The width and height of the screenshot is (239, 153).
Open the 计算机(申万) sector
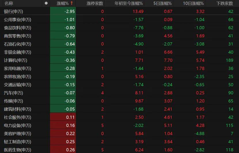[x=15, y=60]
